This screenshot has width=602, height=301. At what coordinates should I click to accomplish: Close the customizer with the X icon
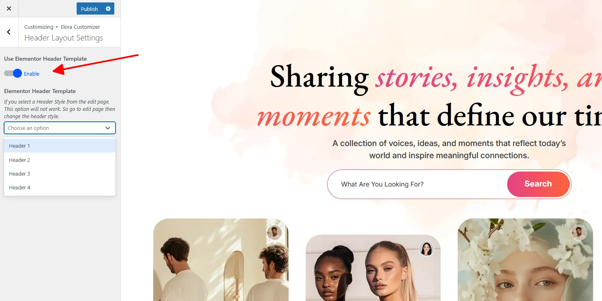tap(9, 8)
